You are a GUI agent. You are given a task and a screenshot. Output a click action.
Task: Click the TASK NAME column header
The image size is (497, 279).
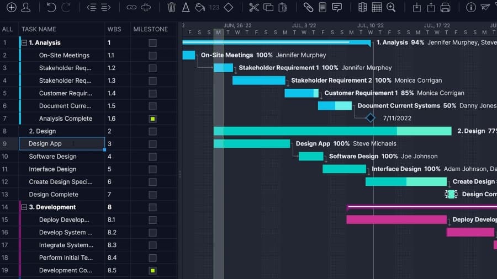coord(39,29)
